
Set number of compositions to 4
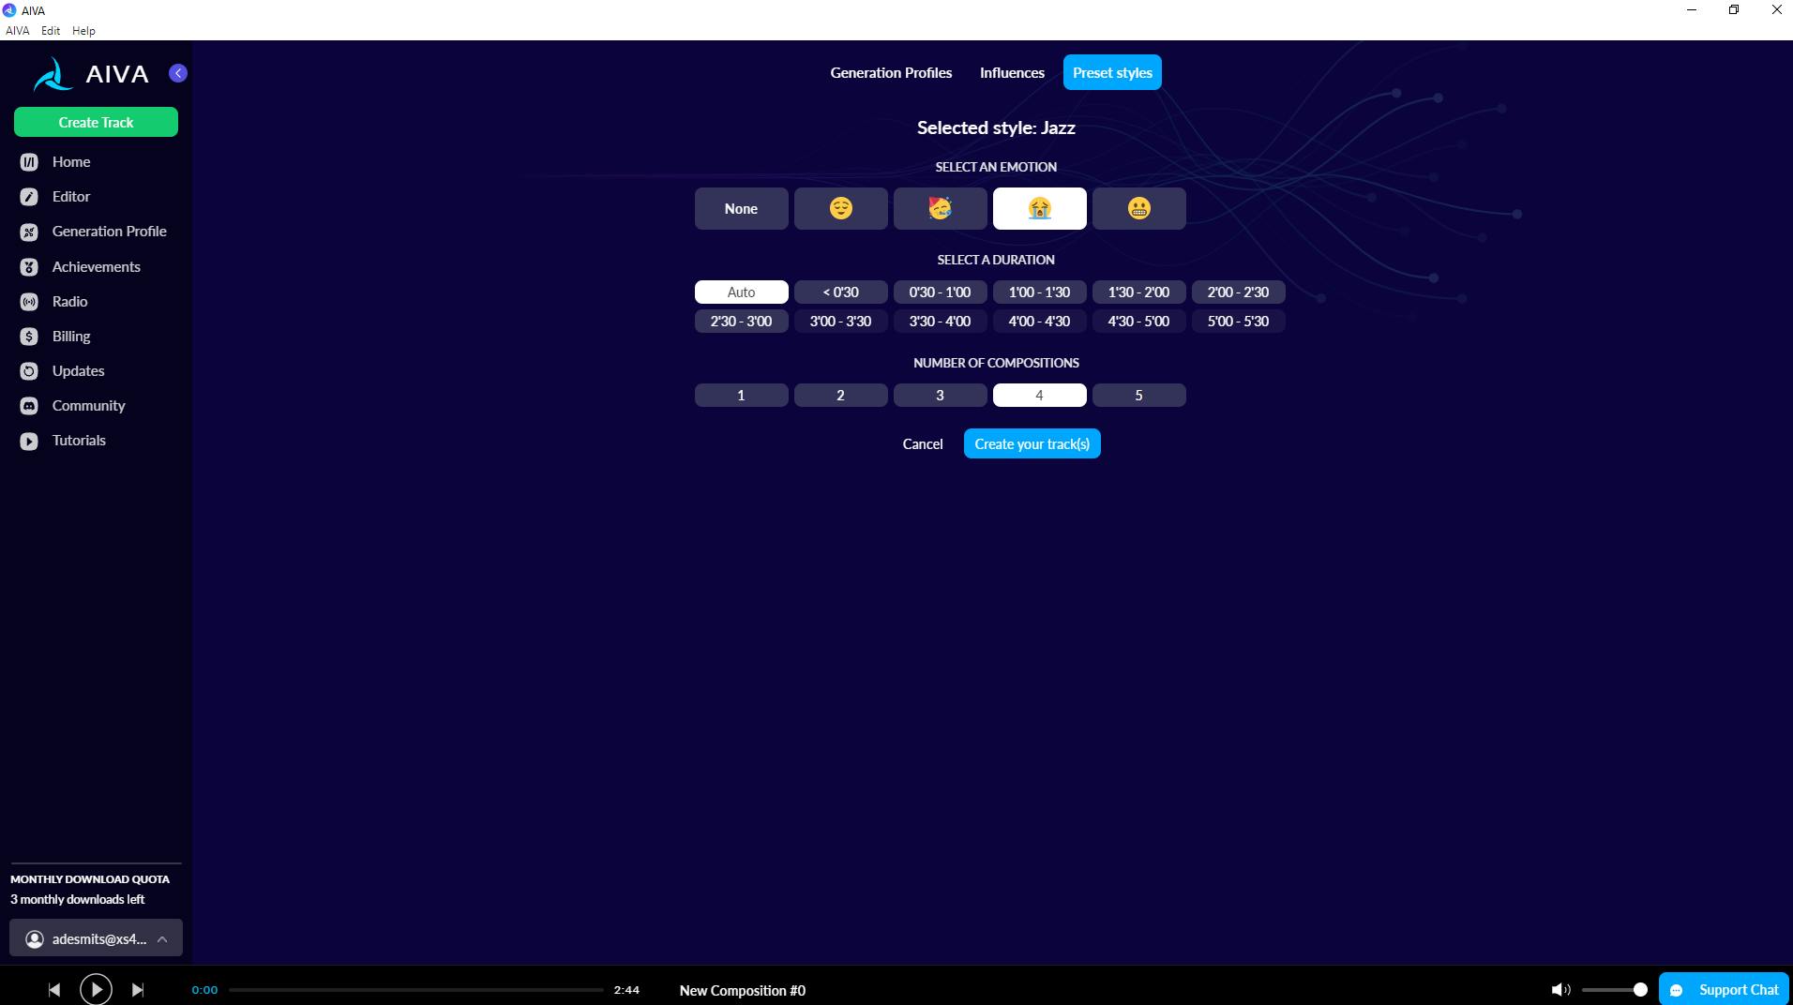point(1039,396)
